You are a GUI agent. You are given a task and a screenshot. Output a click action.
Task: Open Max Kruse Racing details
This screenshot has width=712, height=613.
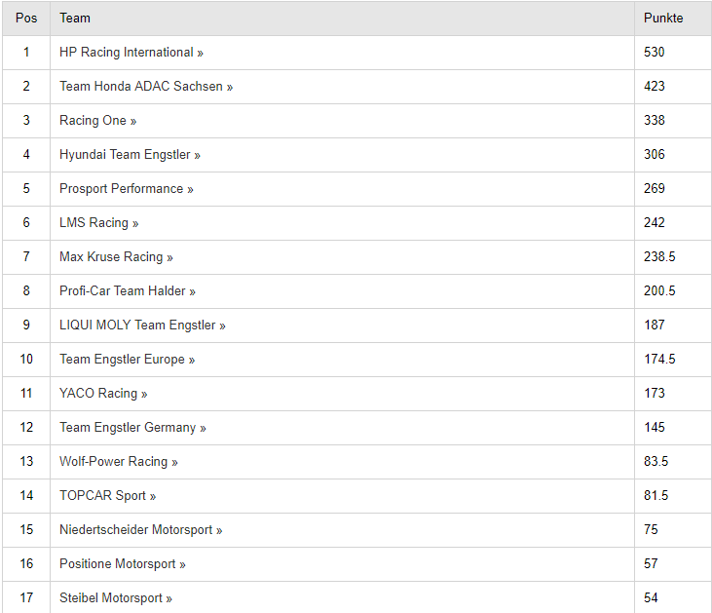(116, 257)
